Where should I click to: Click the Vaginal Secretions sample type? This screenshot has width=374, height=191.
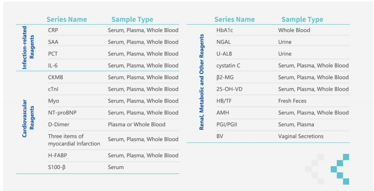(301, 136)
